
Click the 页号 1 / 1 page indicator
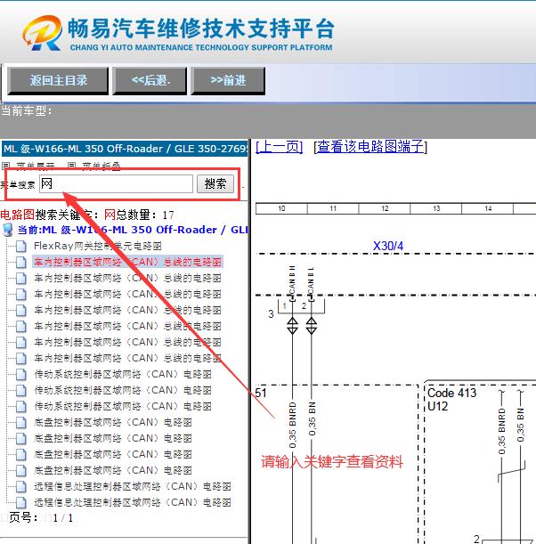pos(41,517)
